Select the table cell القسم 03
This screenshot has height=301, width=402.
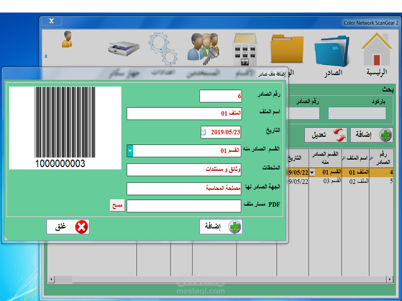[x=325, y=181]
